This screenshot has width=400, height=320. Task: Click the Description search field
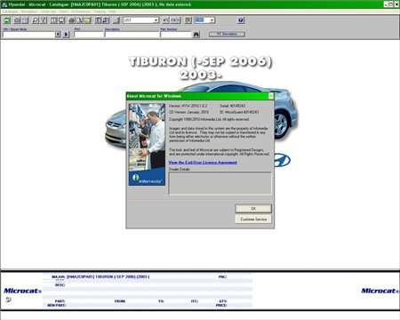tap(132, 35)
